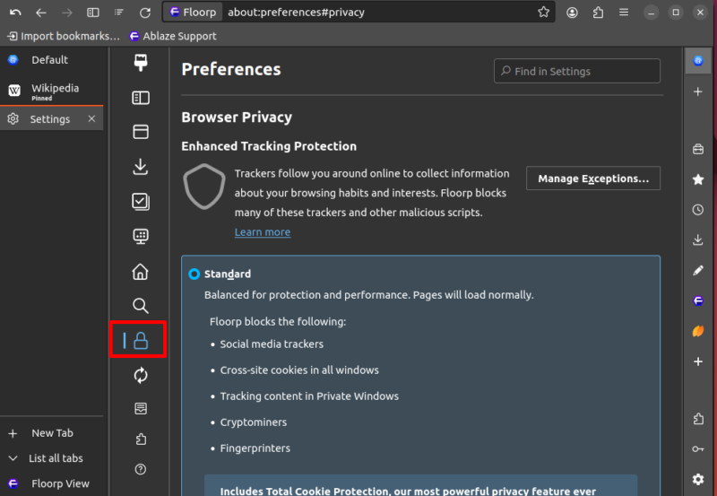Screen dimensions: 717x496
Task: Open the Sync preferences category
Action: coord(141,375)
